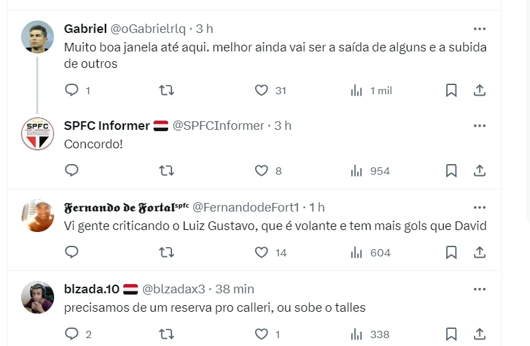Bookmark SPFC Informer's reply

click(451, 171)
